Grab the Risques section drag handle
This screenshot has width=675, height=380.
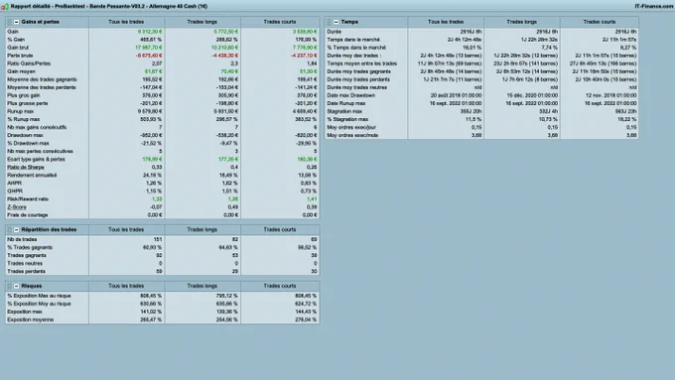10,286
